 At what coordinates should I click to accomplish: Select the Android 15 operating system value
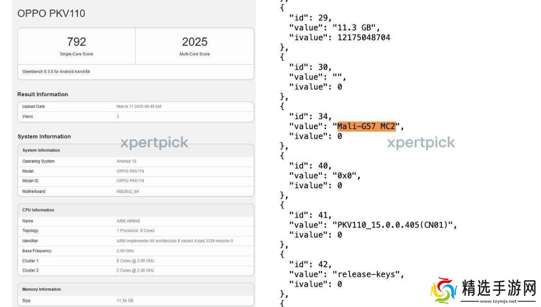click(x=127, y=161)
